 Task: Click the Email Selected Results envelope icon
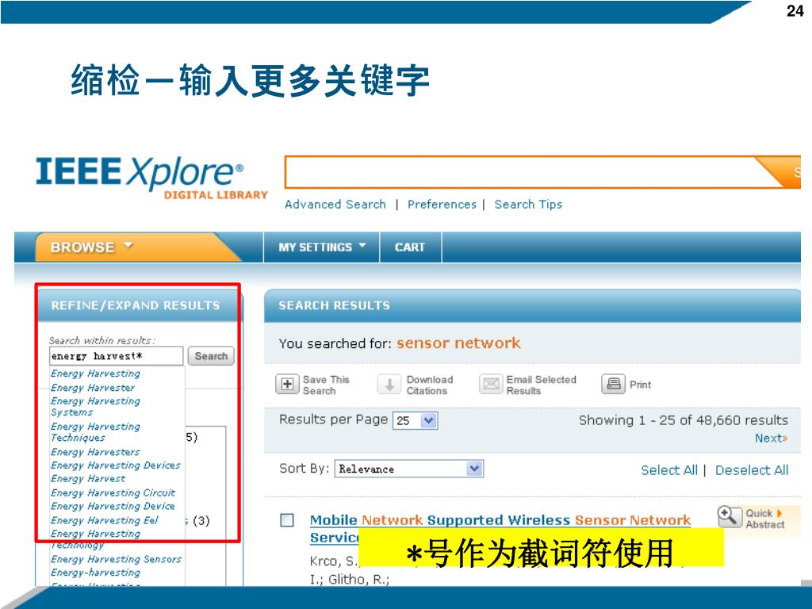(x=490, y=385)
